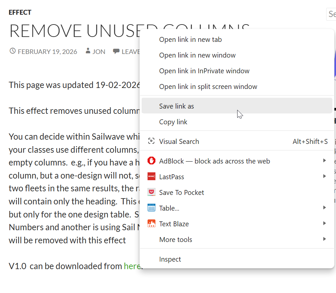Click the person icon beside JON
The width and height of the screenshot is (336, 293).
pyautogui.click(x=88, y=51)
